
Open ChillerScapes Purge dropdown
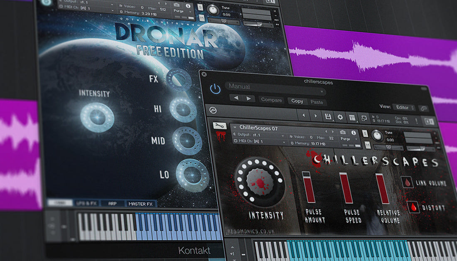point(349,139)
